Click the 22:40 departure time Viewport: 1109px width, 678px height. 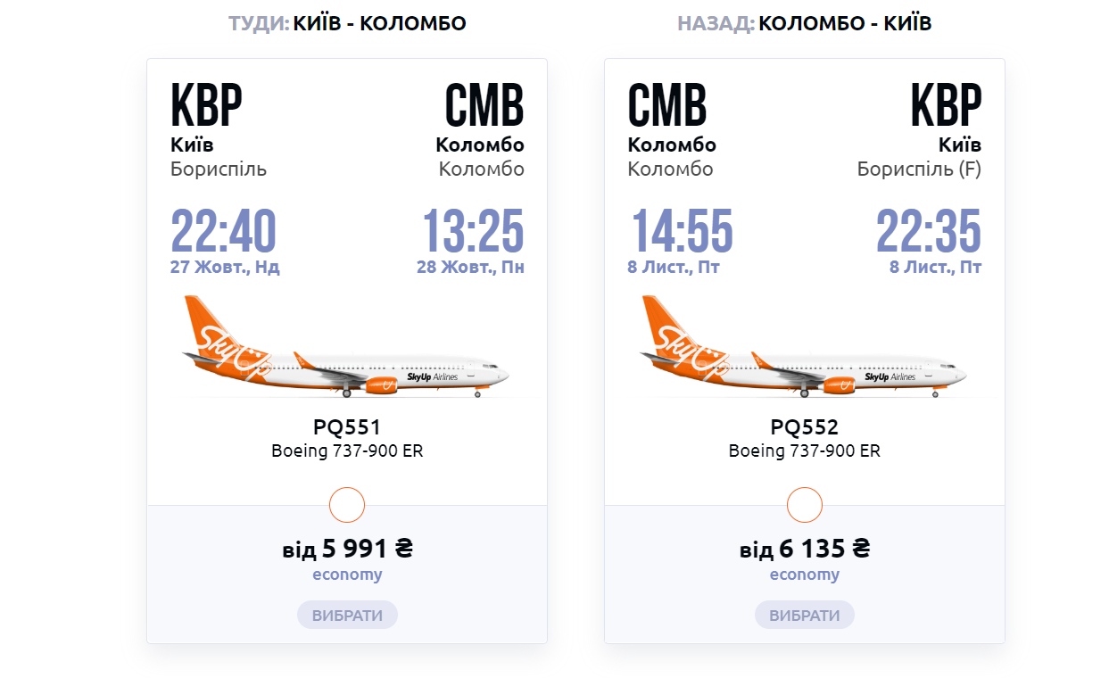click(224, 231)
